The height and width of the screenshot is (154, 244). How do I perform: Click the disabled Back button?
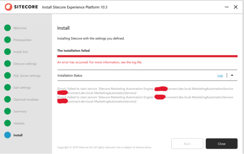pyautogui.click(x=187, y=144)
